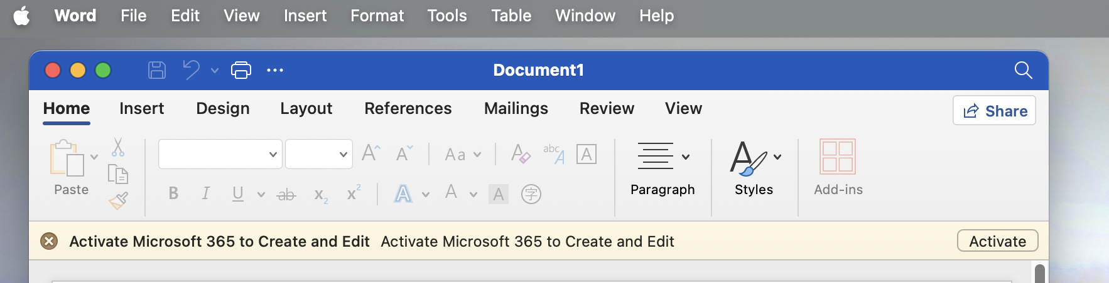Switch to the Home ribbon tab
Viewport: 1109px width, 283px height.
click(x=67, y=108)
